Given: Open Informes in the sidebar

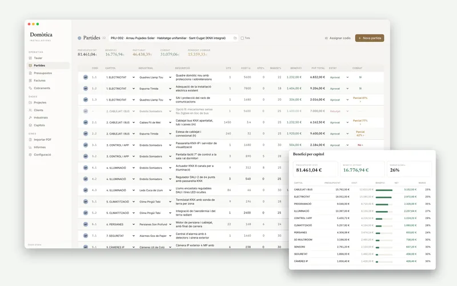Looking at the screenshot, I should coord(48,147).
